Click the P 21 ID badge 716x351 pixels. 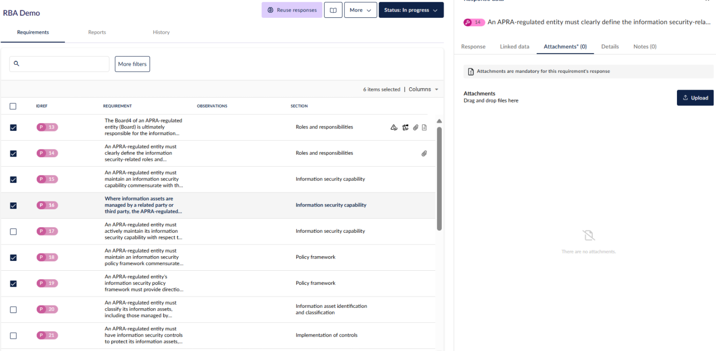pos(48,336)
